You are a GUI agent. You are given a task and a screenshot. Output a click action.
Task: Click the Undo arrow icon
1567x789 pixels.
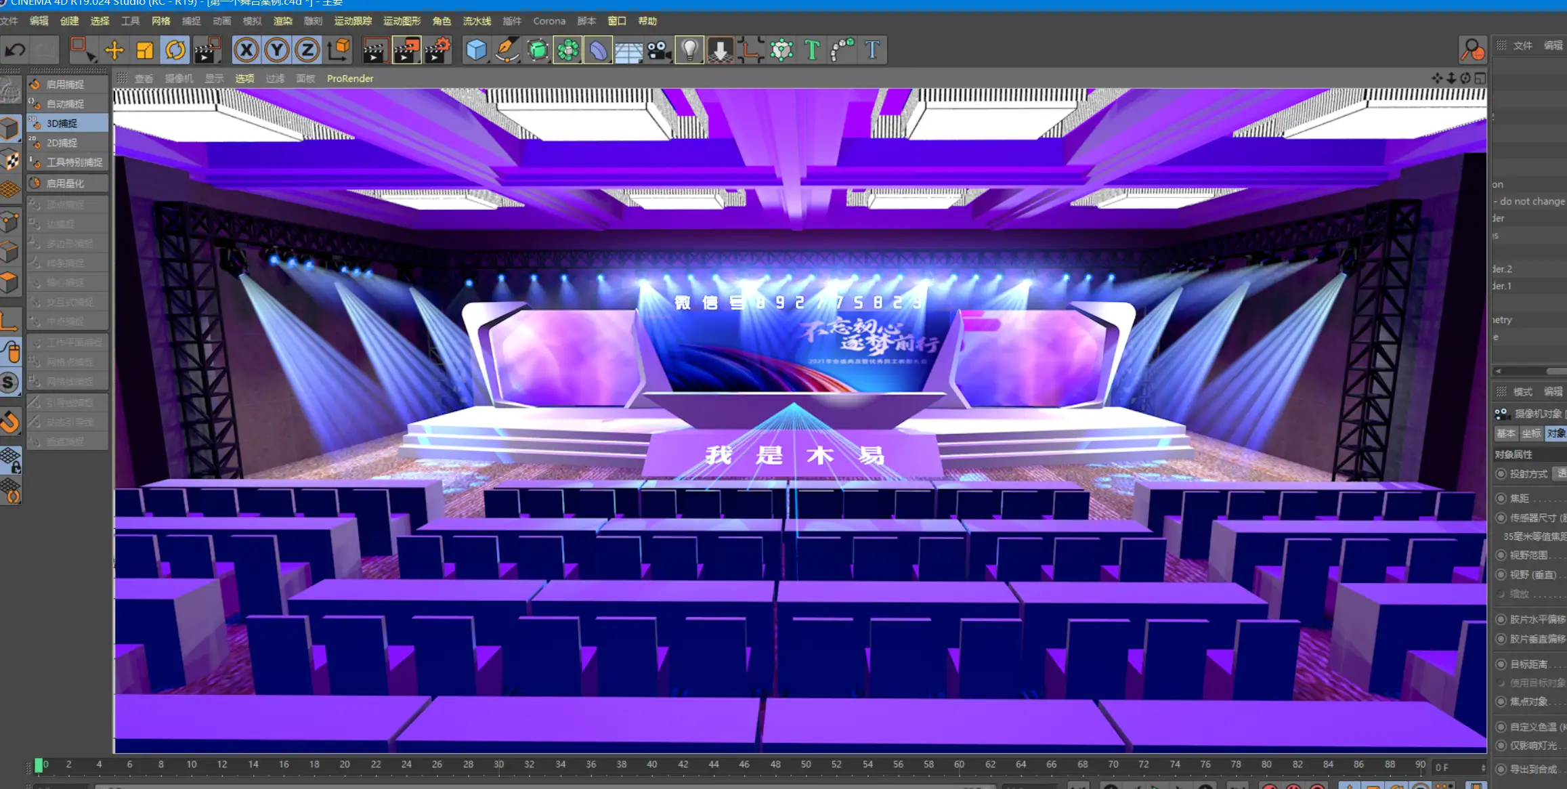(15, 50)
